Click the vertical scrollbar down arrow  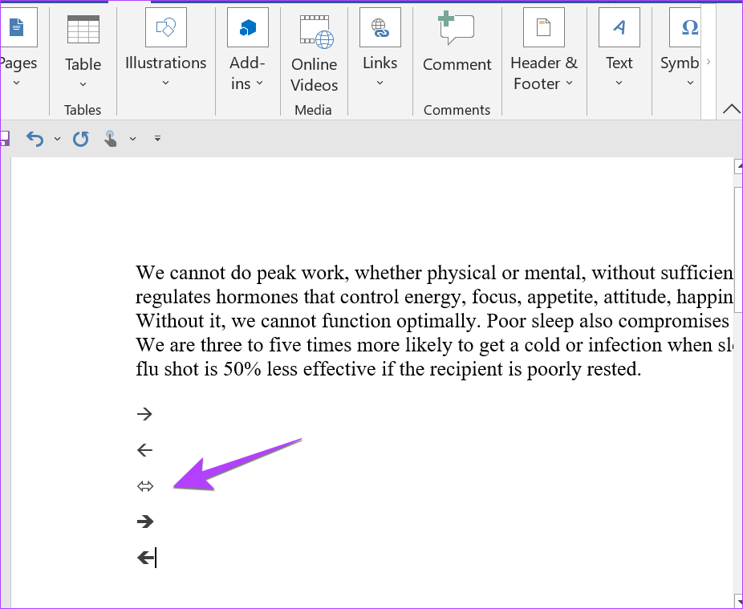[x=738, y=600]
